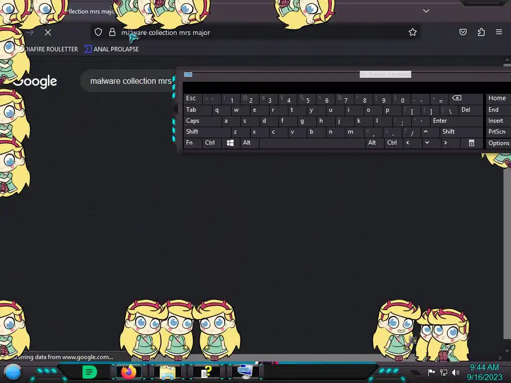
Task: Tap the right arrow key
Action: [450, 143]
